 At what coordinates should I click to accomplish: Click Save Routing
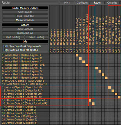click(37, 37)
